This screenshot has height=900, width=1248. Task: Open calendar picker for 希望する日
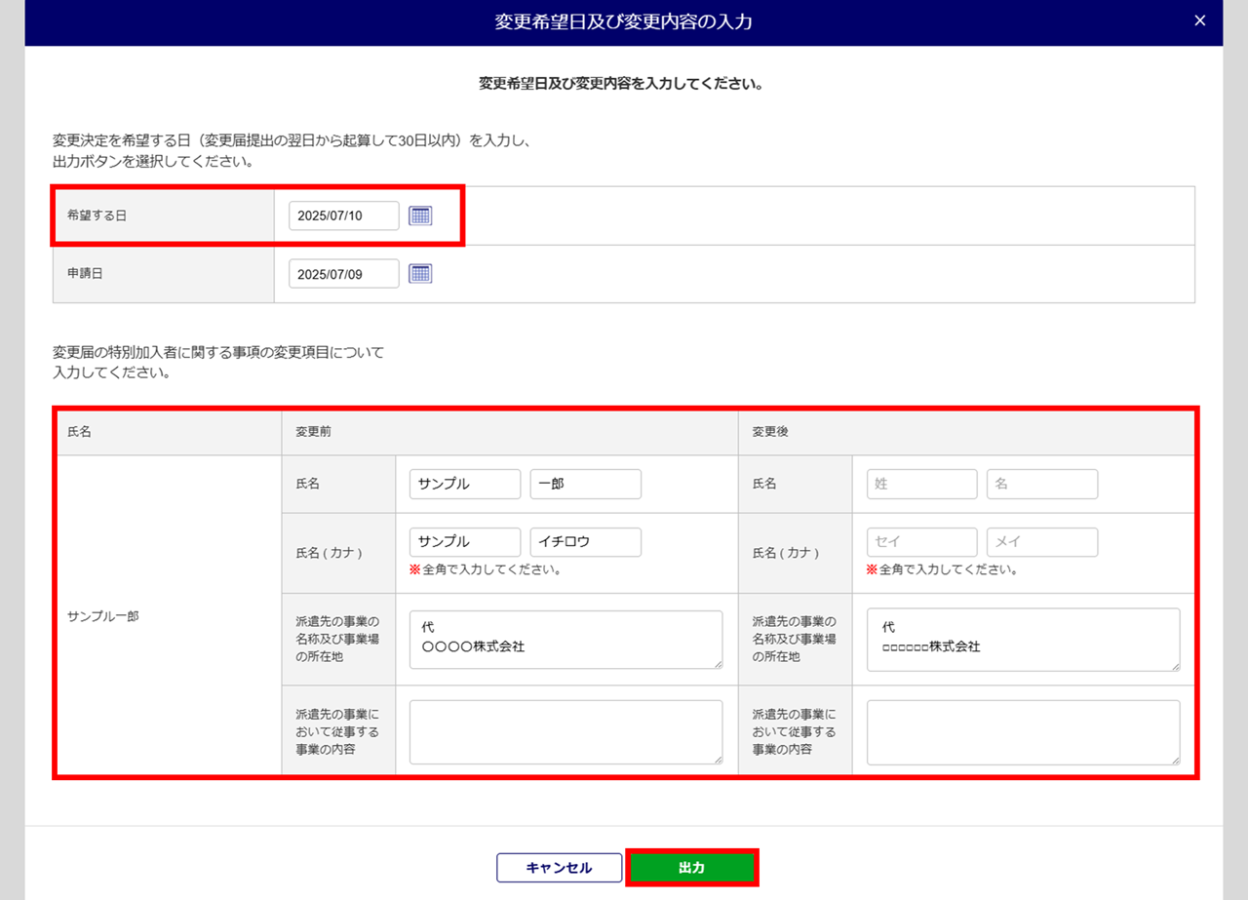pos(420,215)
